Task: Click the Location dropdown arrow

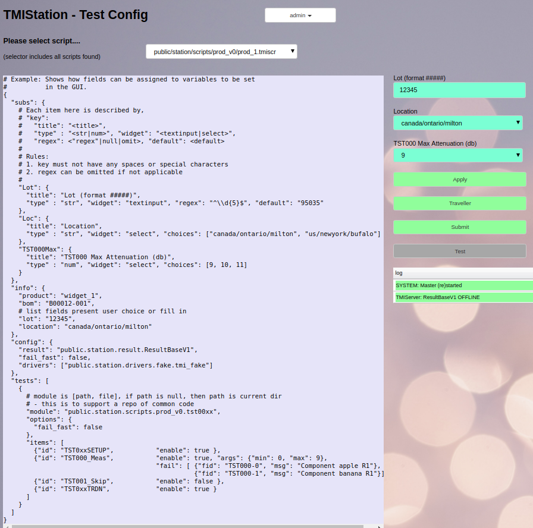Action: point(518,122)
